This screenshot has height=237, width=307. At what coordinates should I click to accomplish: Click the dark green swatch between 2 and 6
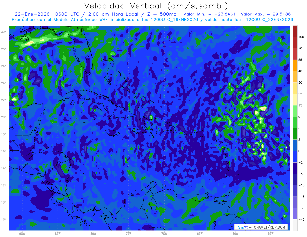[x=295, y=134]
